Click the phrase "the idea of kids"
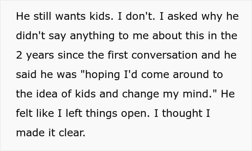 56,94
